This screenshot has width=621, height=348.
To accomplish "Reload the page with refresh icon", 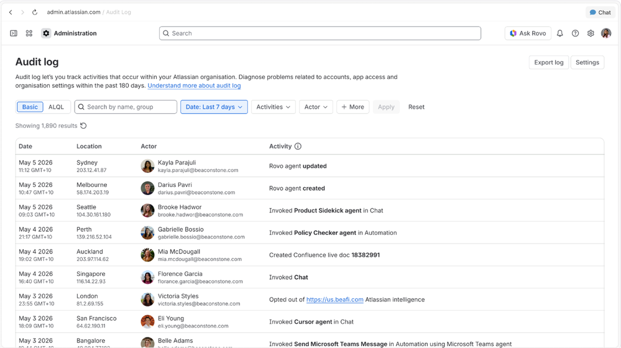I will click(35, 12).
